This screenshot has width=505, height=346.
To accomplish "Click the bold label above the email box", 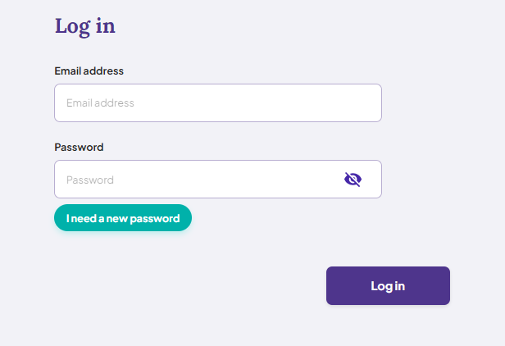I will tap(89, 71).
